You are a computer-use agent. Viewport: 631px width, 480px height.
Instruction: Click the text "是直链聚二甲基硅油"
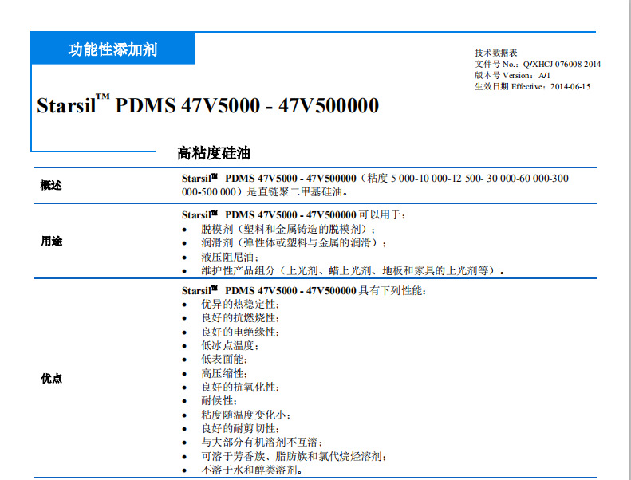[x=297, y=192]
